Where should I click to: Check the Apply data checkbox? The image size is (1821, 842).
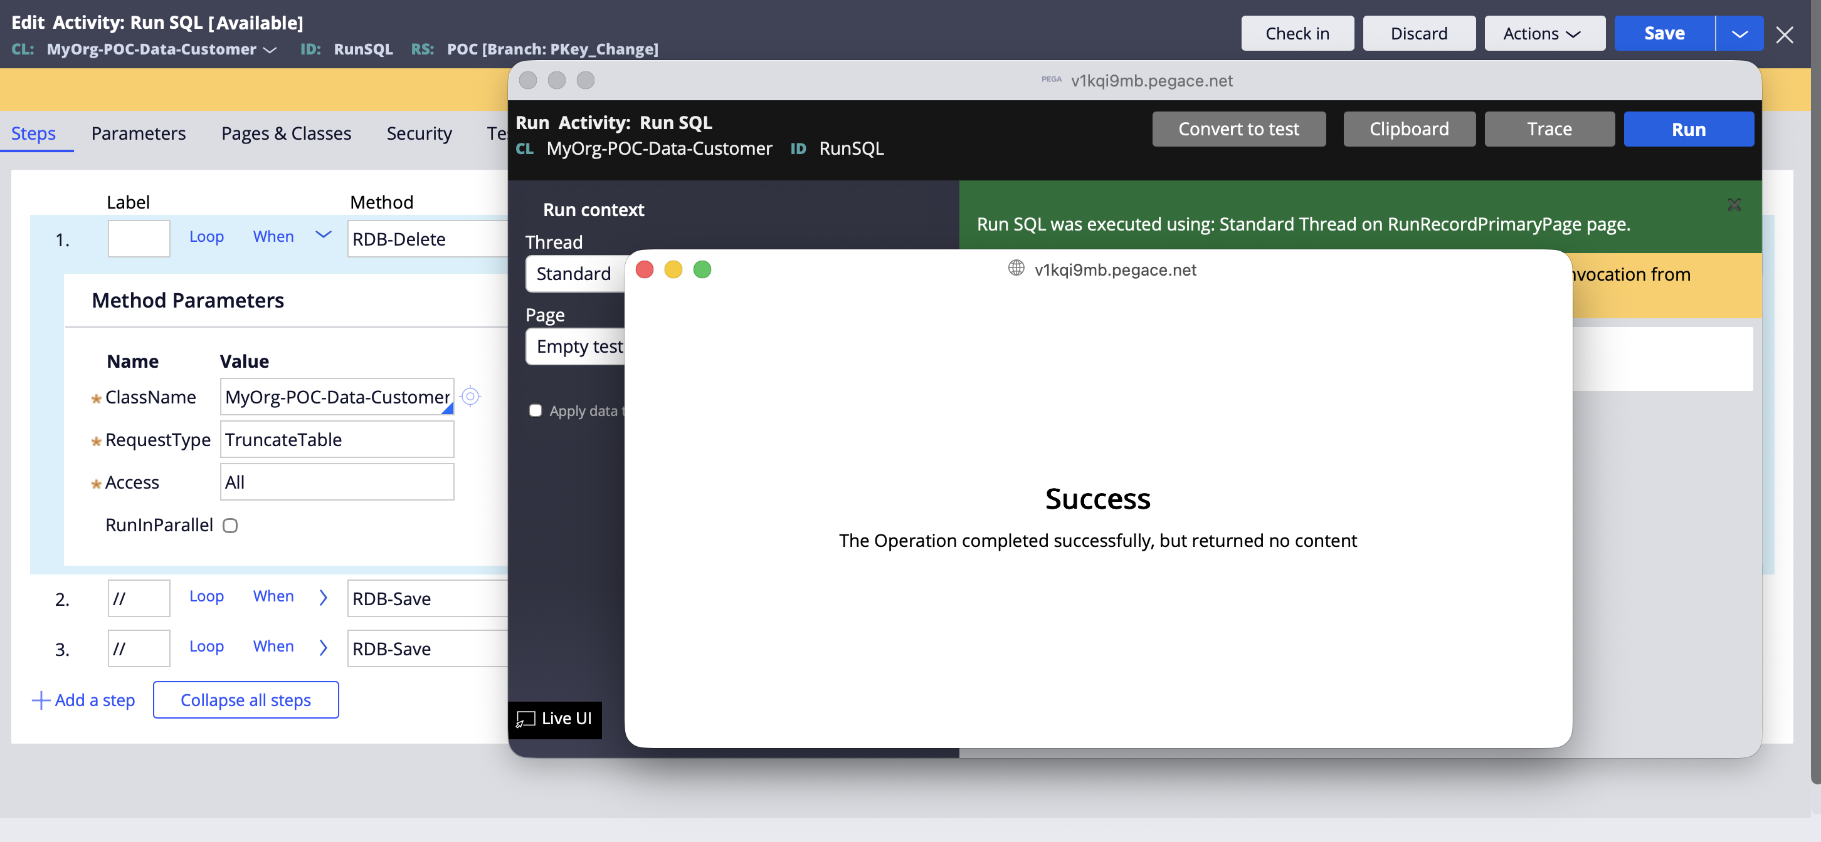click(535, 410)
